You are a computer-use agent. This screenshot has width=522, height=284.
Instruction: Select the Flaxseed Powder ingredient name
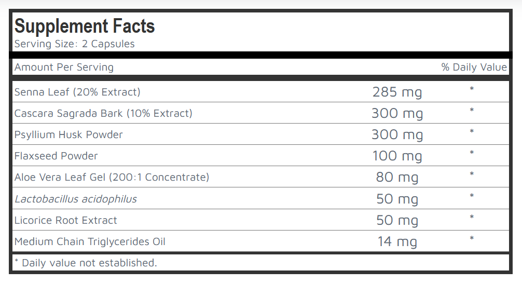pyautogui.click(x=56, y=156)
